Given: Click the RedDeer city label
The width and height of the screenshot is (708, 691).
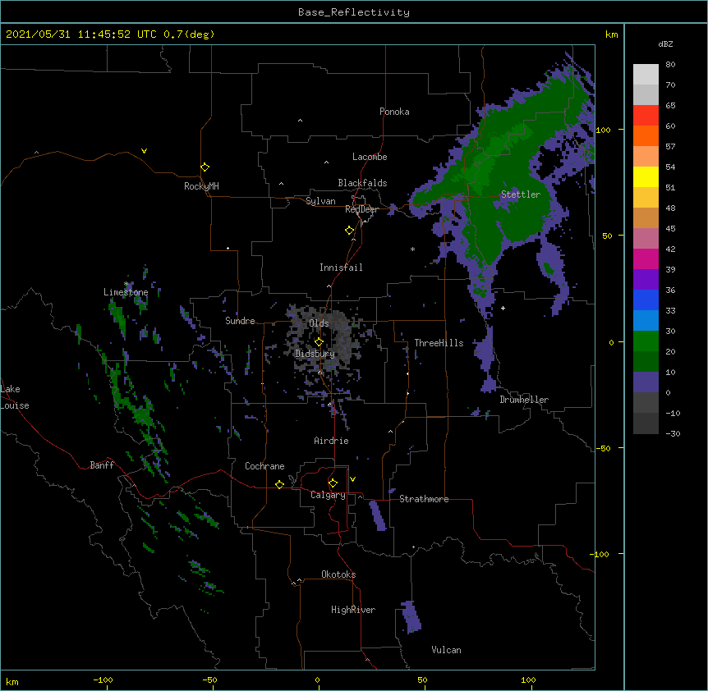Looking at the screenshot, I should coord(361,209).
